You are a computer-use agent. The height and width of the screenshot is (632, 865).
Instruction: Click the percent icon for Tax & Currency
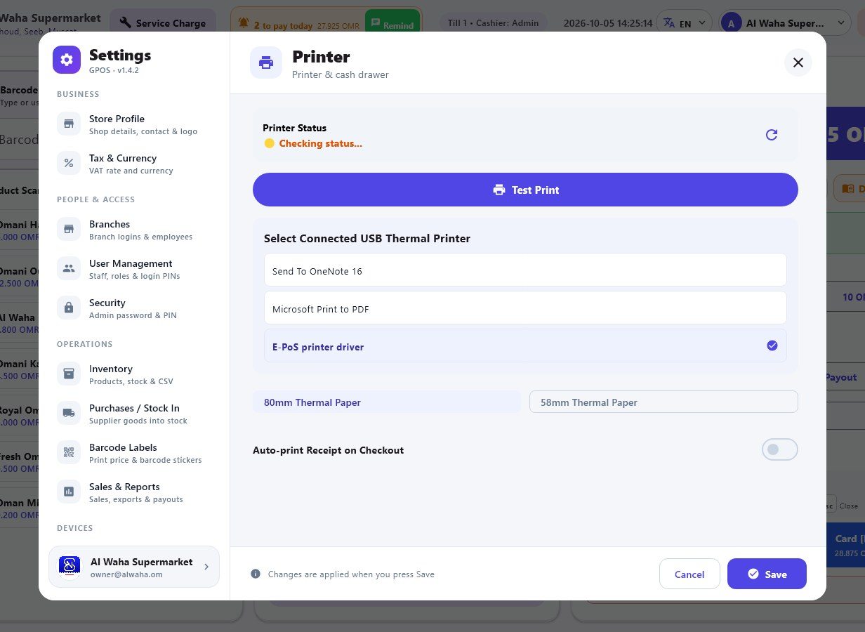click(x=69, y=163)
